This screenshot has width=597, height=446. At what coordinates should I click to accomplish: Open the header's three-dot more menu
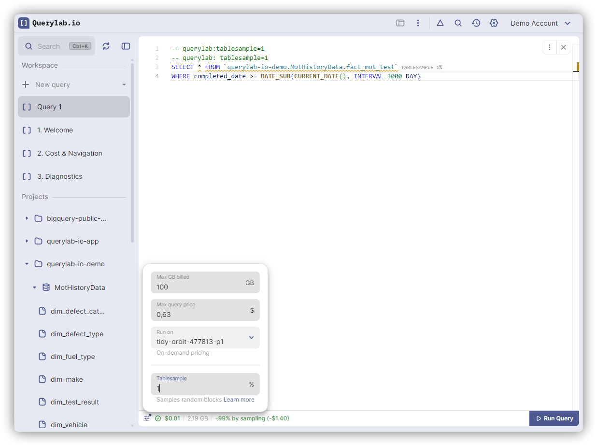tap(418, 23)
